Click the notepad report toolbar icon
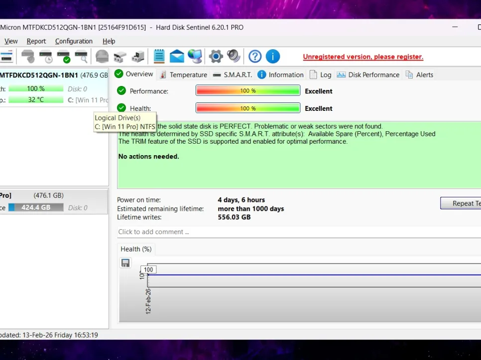The image size is (481, 360). [159, 56]
